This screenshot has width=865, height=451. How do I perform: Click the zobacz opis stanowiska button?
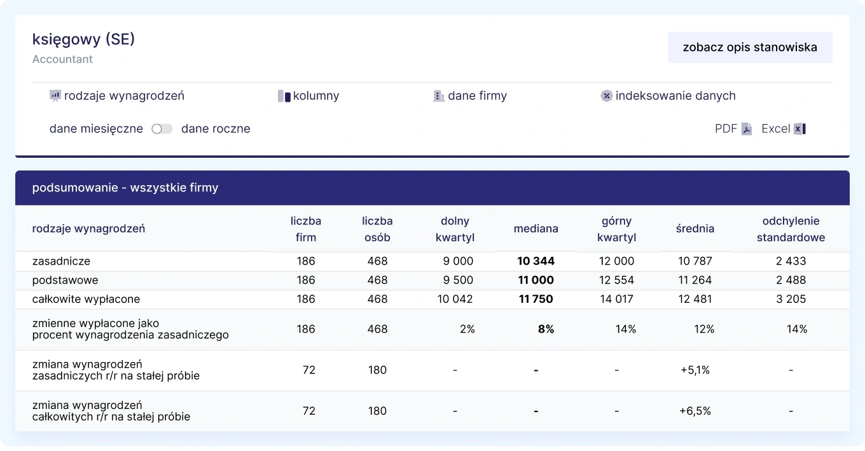click(750, 47)
